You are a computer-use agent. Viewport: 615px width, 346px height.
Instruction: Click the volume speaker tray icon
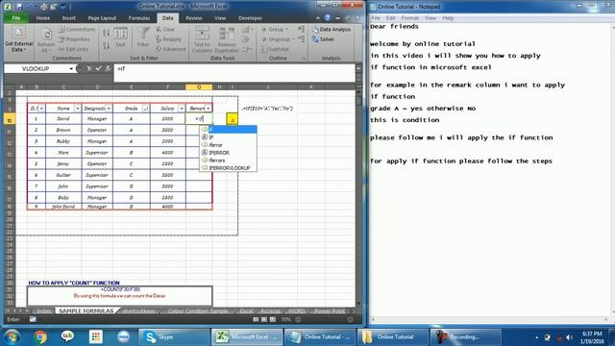569,337
